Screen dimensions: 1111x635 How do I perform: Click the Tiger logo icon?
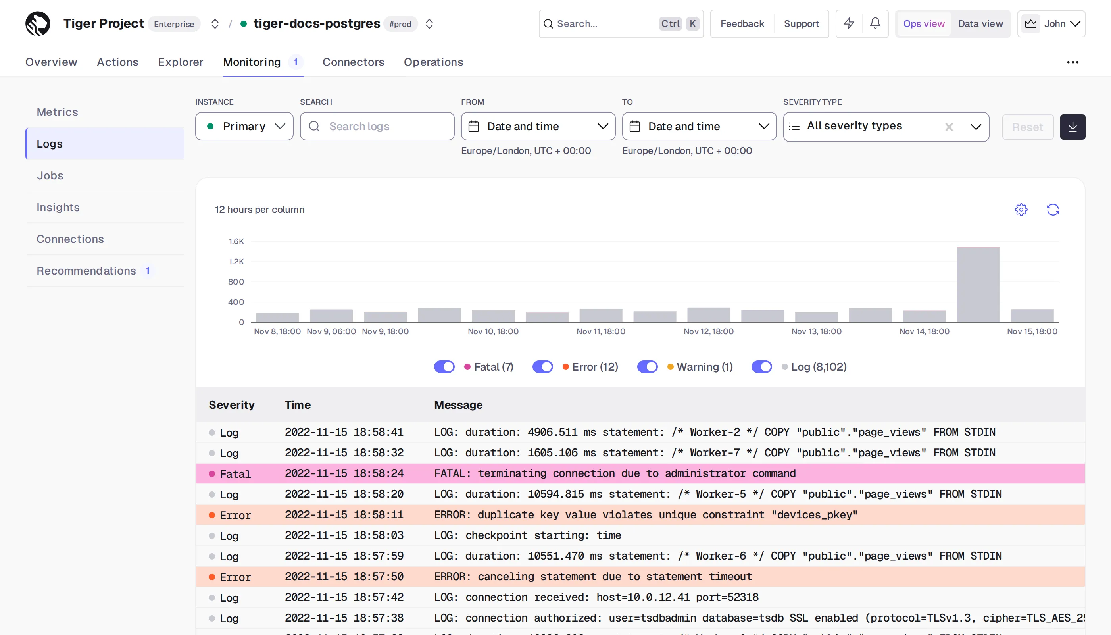click(x=38, y=23)
